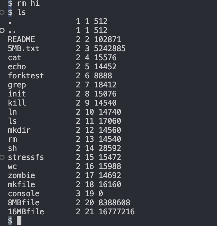Click the 8MBfile filename
The image size is (217, 226).
pyautogui.click(x=24, y=202)
